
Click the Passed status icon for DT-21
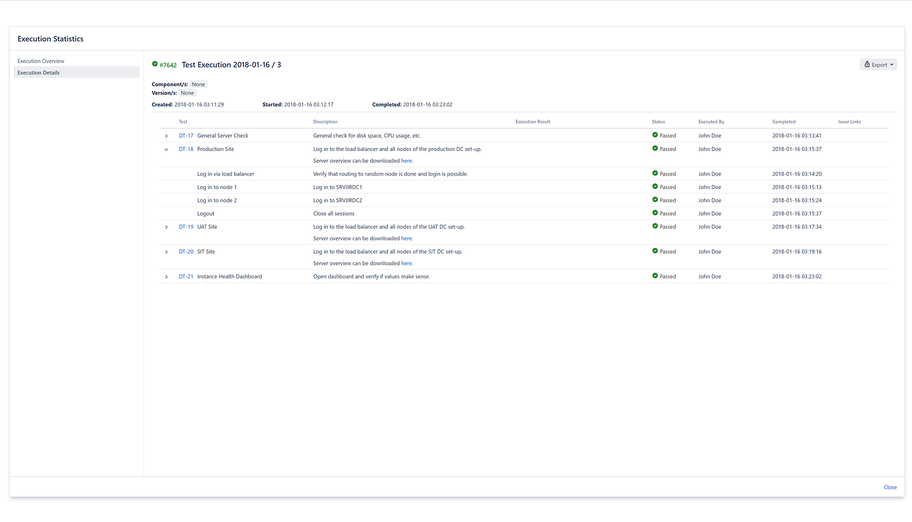pos(655,276)
